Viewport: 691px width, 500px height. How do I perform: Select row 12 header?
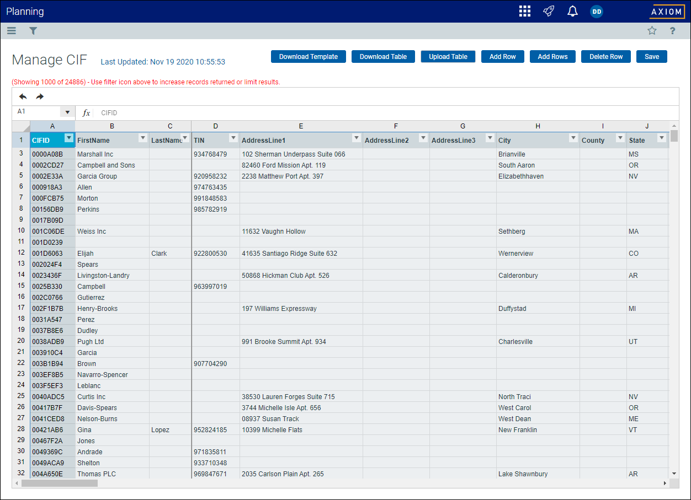point(21,253)
